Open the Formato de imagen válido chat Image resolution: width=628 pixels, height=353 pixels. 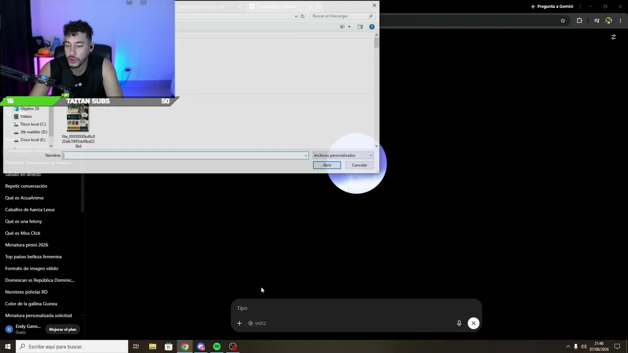(x=31, y=269)
